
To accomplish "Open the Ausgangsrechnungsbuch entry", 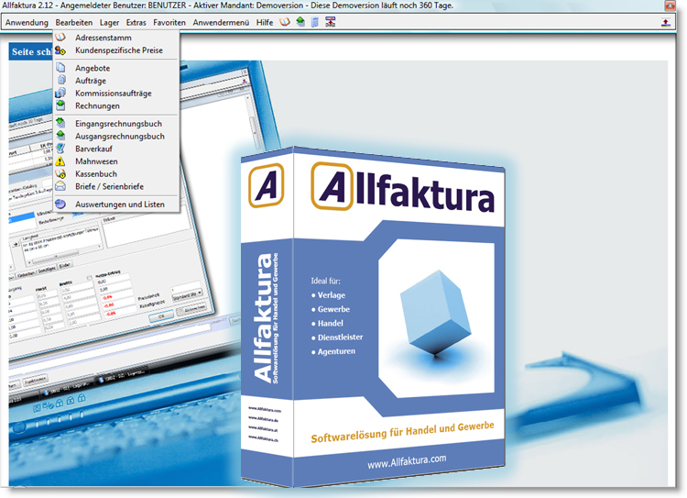I will tap(116, 137).
